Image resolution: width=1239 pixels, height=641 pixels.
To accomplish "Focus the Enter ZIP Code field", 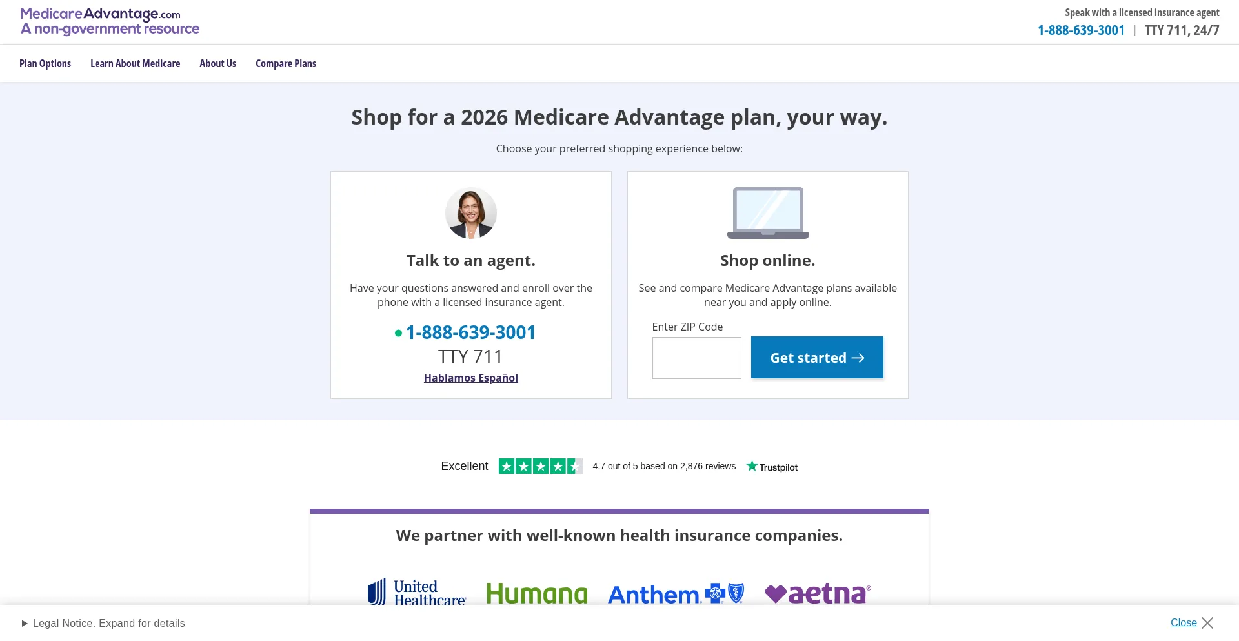I will 696,358.
